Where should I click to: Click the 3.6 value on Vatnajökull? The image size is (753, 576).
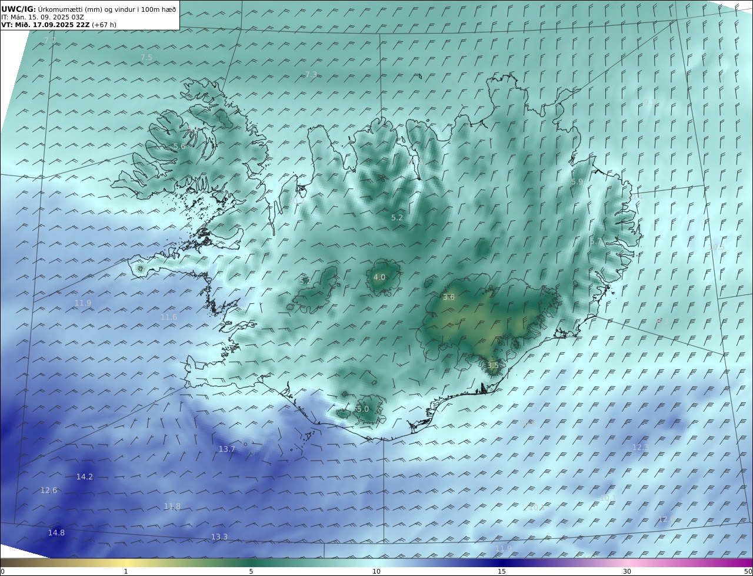(449, 297)
